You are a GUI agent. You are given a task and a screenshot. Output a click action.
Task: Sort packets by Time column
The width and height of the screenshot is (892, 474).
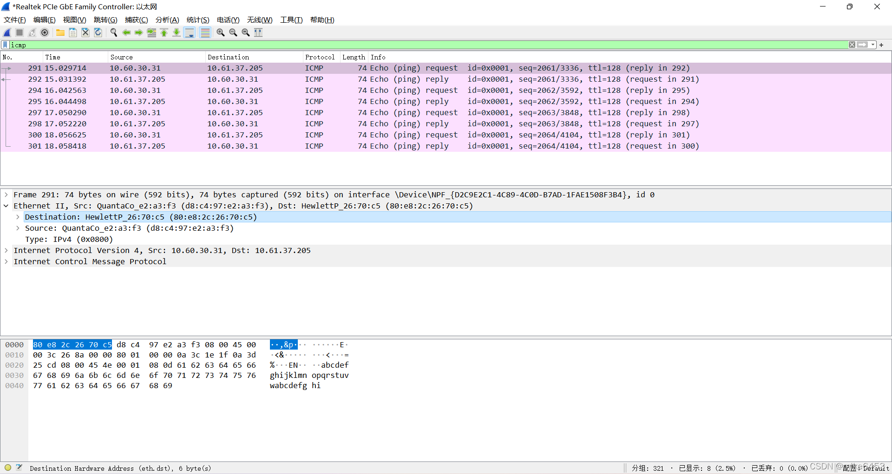point(75,57)
